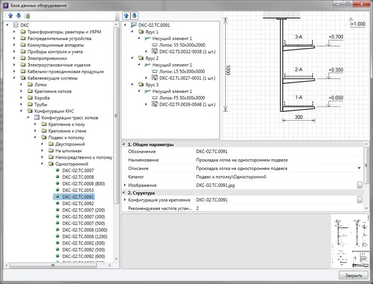Click left tree horizontal scrollbar
This screenshot has width=373, height=284.
(53, 265)
